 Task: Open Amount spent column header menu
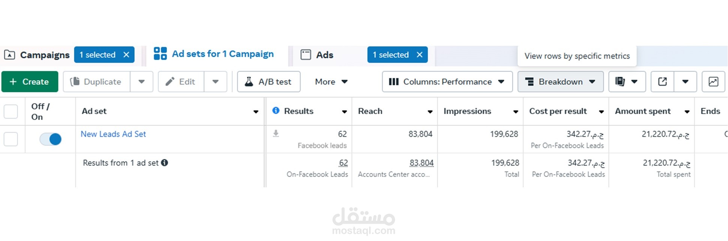[x=687, y=111]
